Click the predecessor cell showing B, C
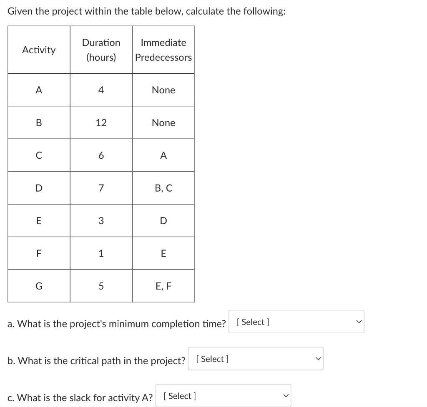427x407 pixels. click(x=163, y=187)
